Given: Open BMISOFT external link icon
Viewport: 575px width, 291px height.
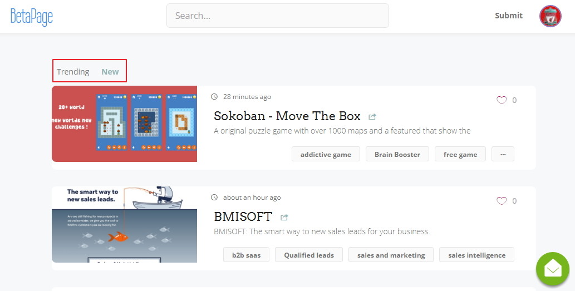Looking at the screenshot, I should [284, 217].
